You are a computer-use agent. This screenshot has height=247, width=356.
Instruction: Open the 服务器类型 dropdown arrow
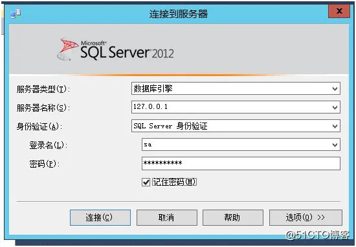(335, 88)
